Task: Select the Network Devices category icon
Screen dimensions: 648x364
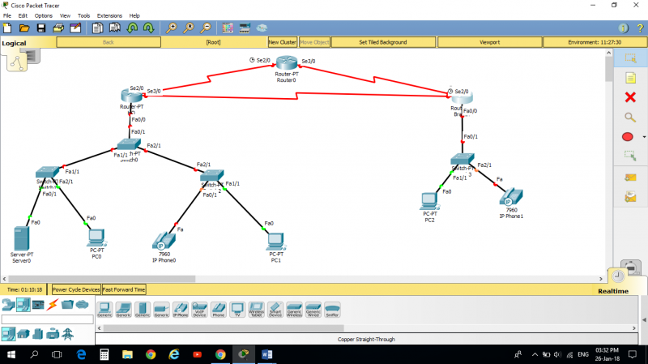Action: coord(8,305)
